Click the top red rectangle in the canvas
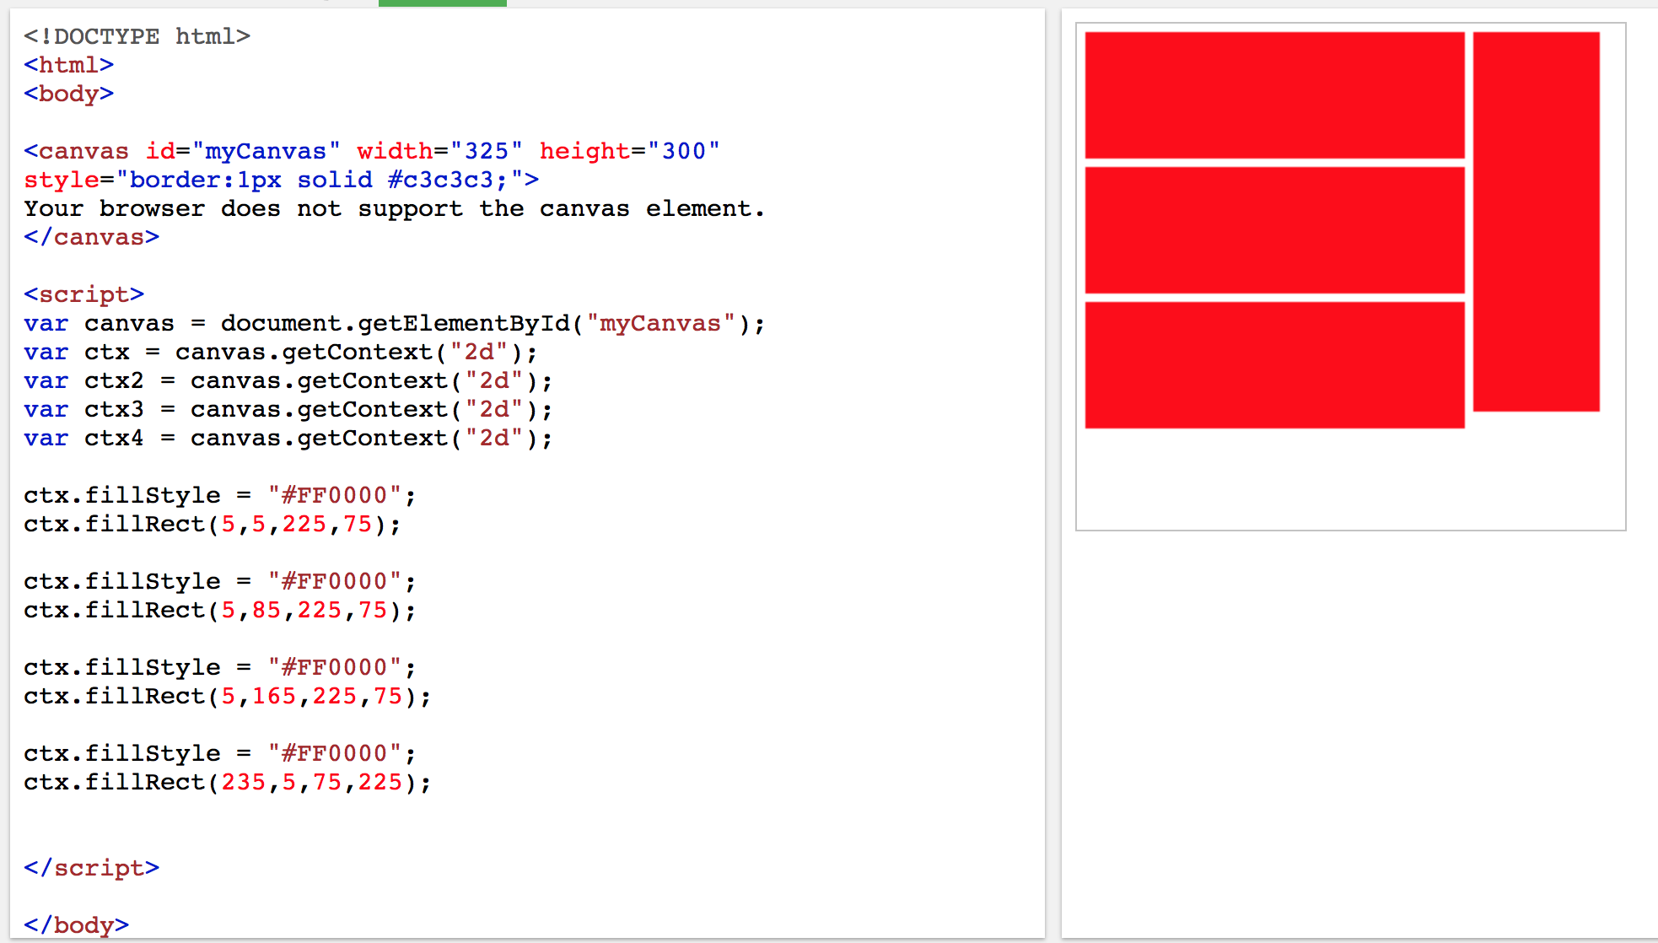 pyautogui.click(x=1274, y=95)
